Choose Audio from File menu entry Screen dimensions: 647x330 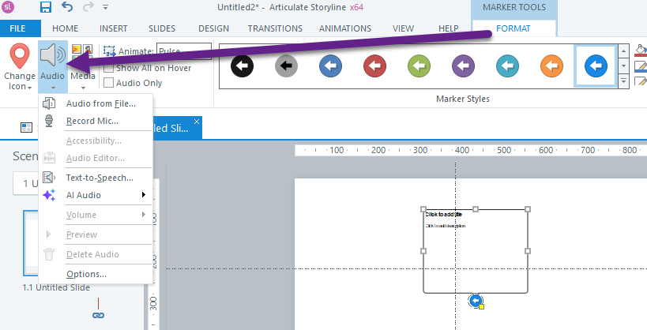click(x=100, y=103)
